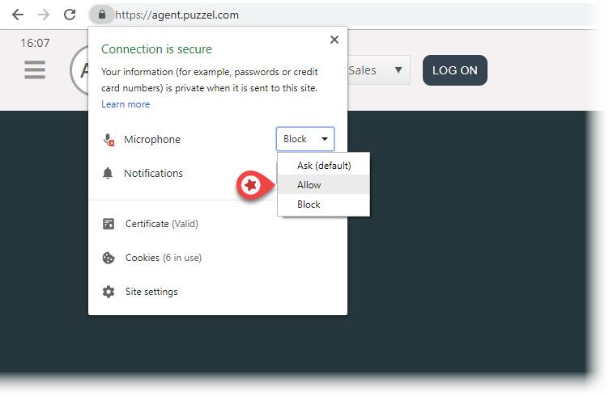The image size is (609, 396).
Task: Open the Microphone Block dropdown
Action: 304,139
